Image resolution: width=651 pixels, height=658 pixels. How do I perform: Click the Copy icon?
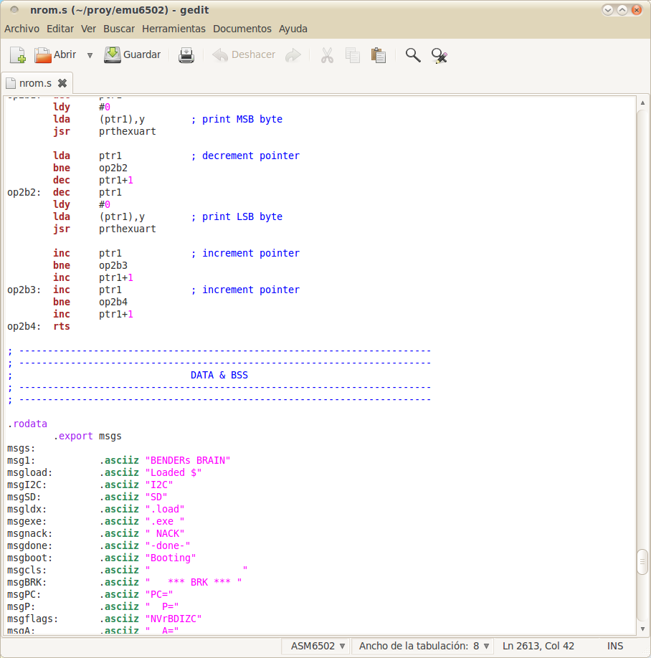(352, 55)
